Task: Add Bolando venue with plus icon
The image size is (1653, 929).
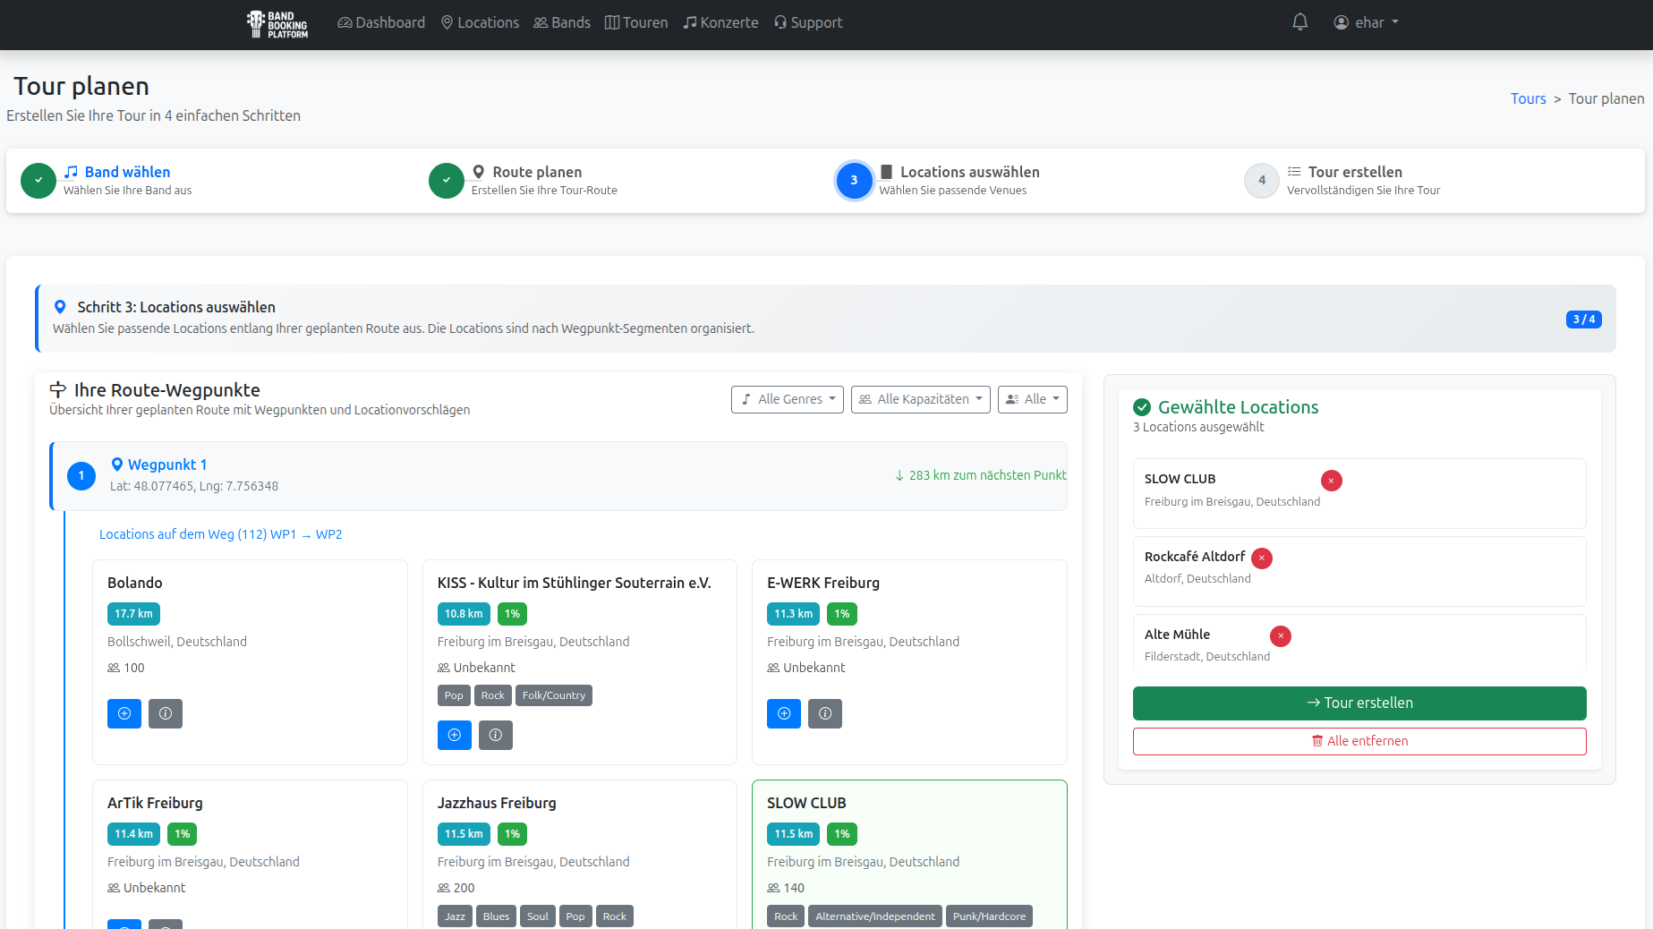Action: [124, 713]
